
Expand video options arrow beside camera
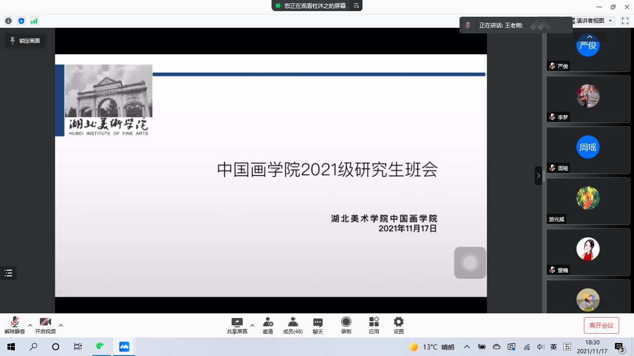pos(61,325)
